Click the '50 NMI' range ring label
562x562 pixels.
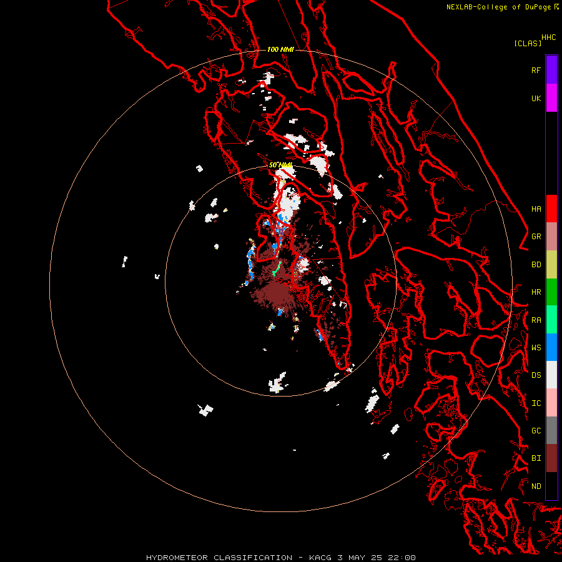coord(280,165)
